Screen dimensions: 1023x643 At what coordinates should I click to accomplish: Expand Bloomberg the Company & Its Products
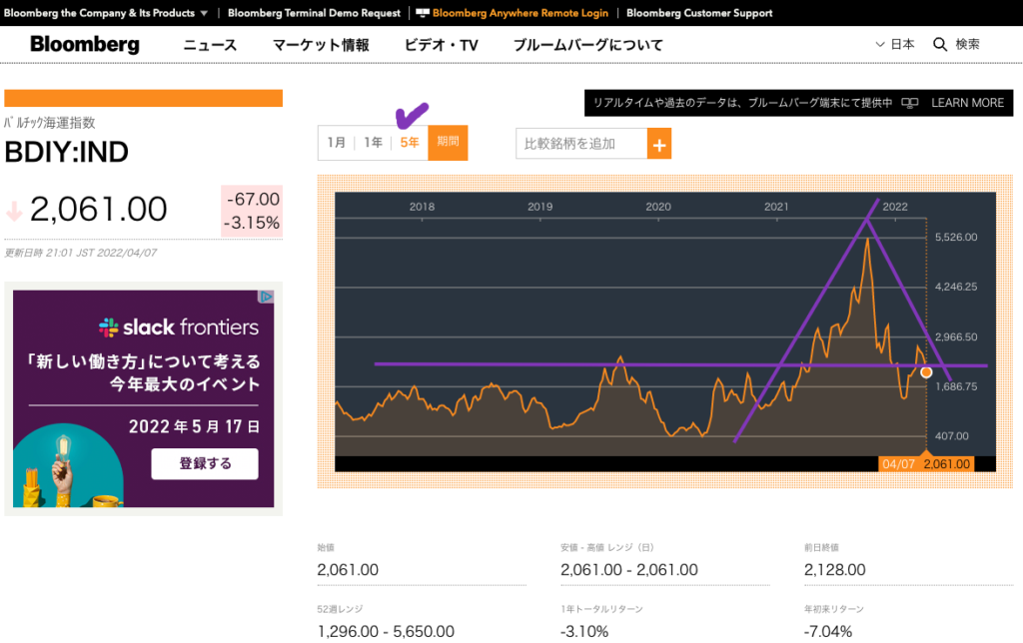click(x=106, y=13)
